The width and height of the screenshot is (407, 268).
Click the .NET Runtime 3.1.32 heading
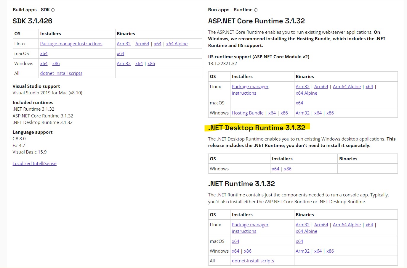pyautogui.click(x=241, y=184)
